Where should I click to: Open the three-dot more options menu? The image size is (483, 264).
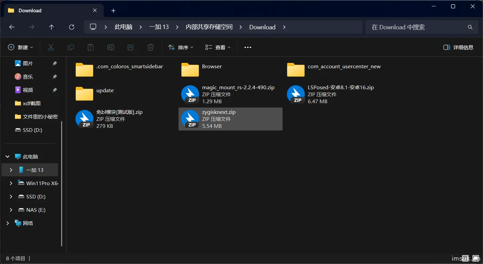[248, 47]
